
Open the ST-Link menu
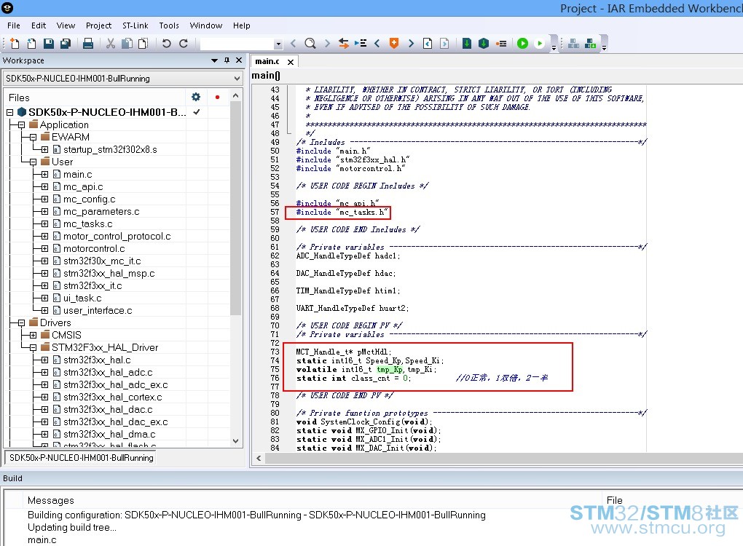coord(135,25)
